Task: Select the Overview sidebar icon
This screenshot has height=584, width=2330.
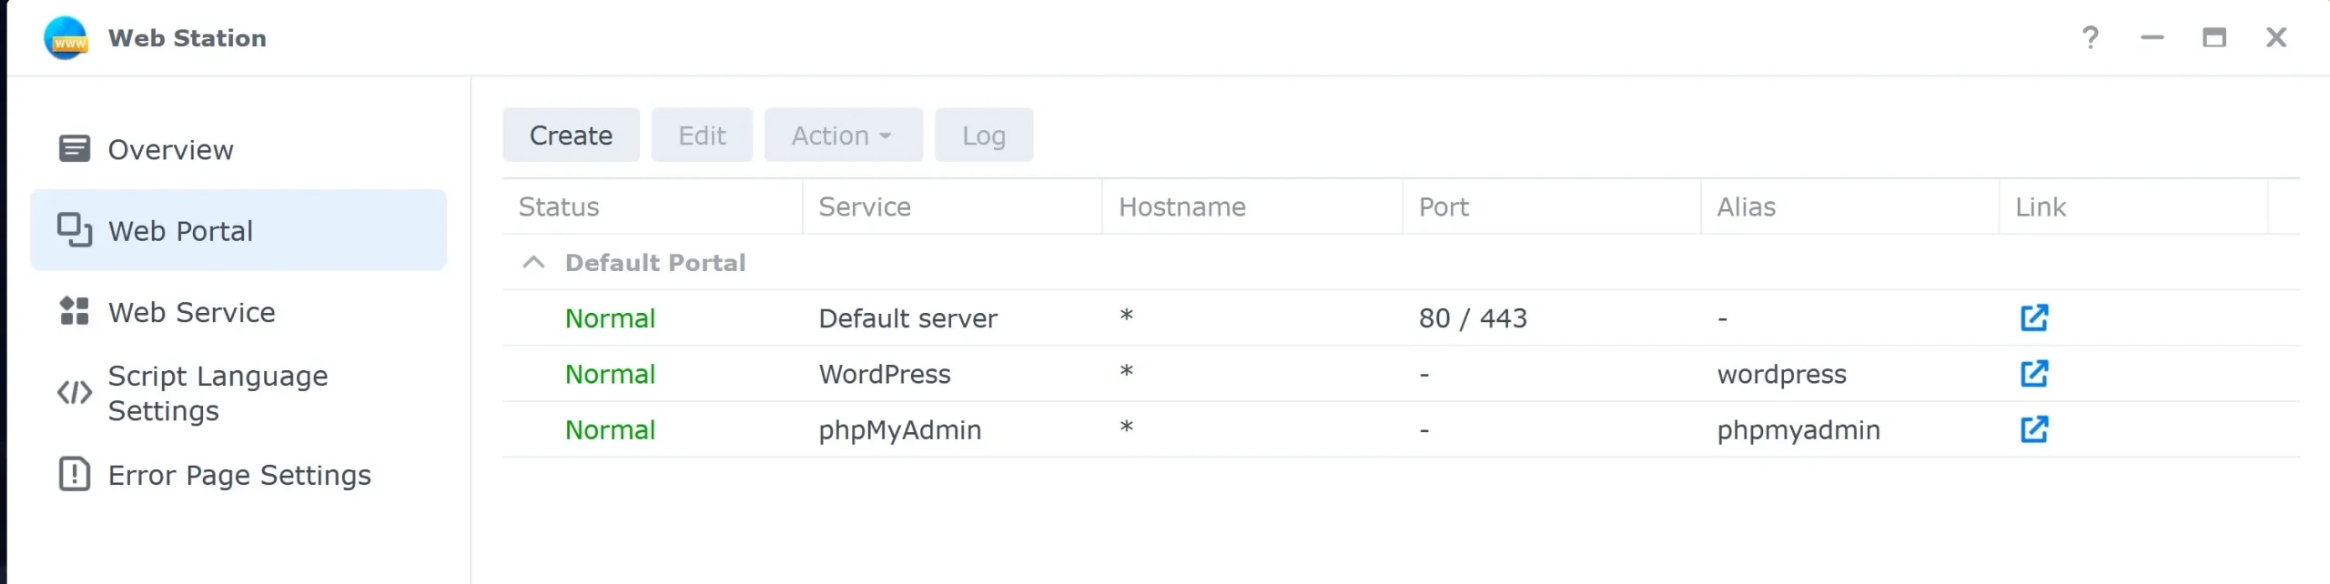Action: click(75, 148)
